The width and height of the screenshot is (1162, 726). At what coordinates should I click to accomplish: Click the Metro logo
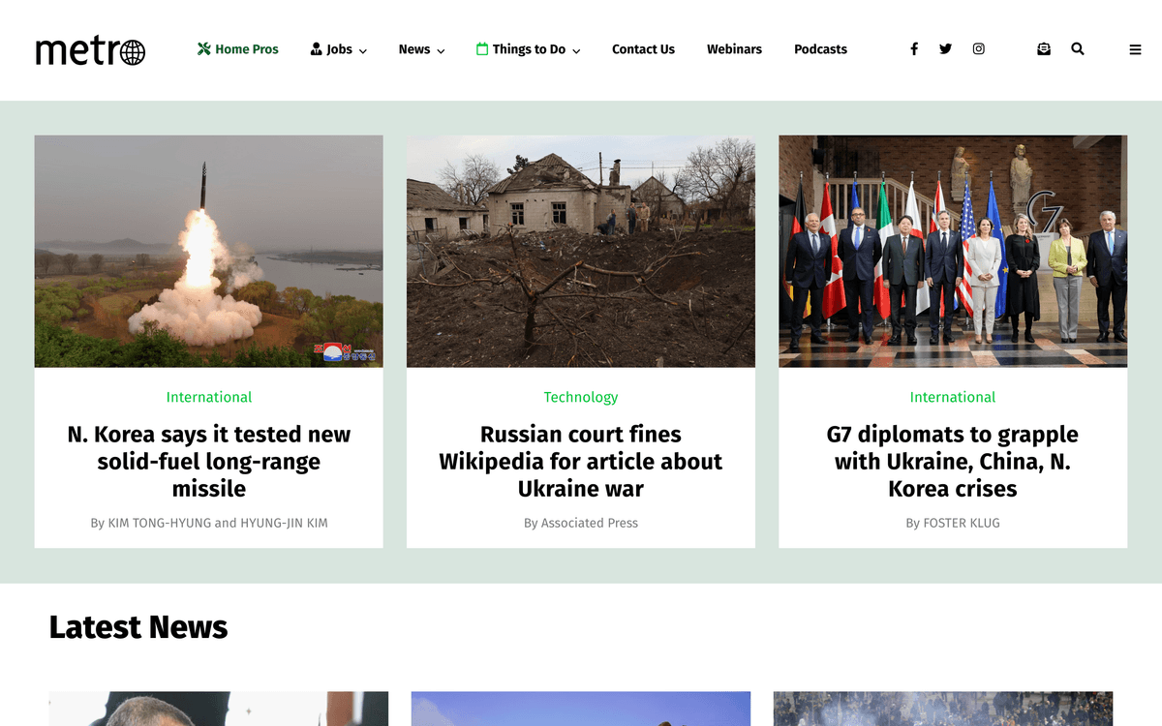[x=90, y=50]
